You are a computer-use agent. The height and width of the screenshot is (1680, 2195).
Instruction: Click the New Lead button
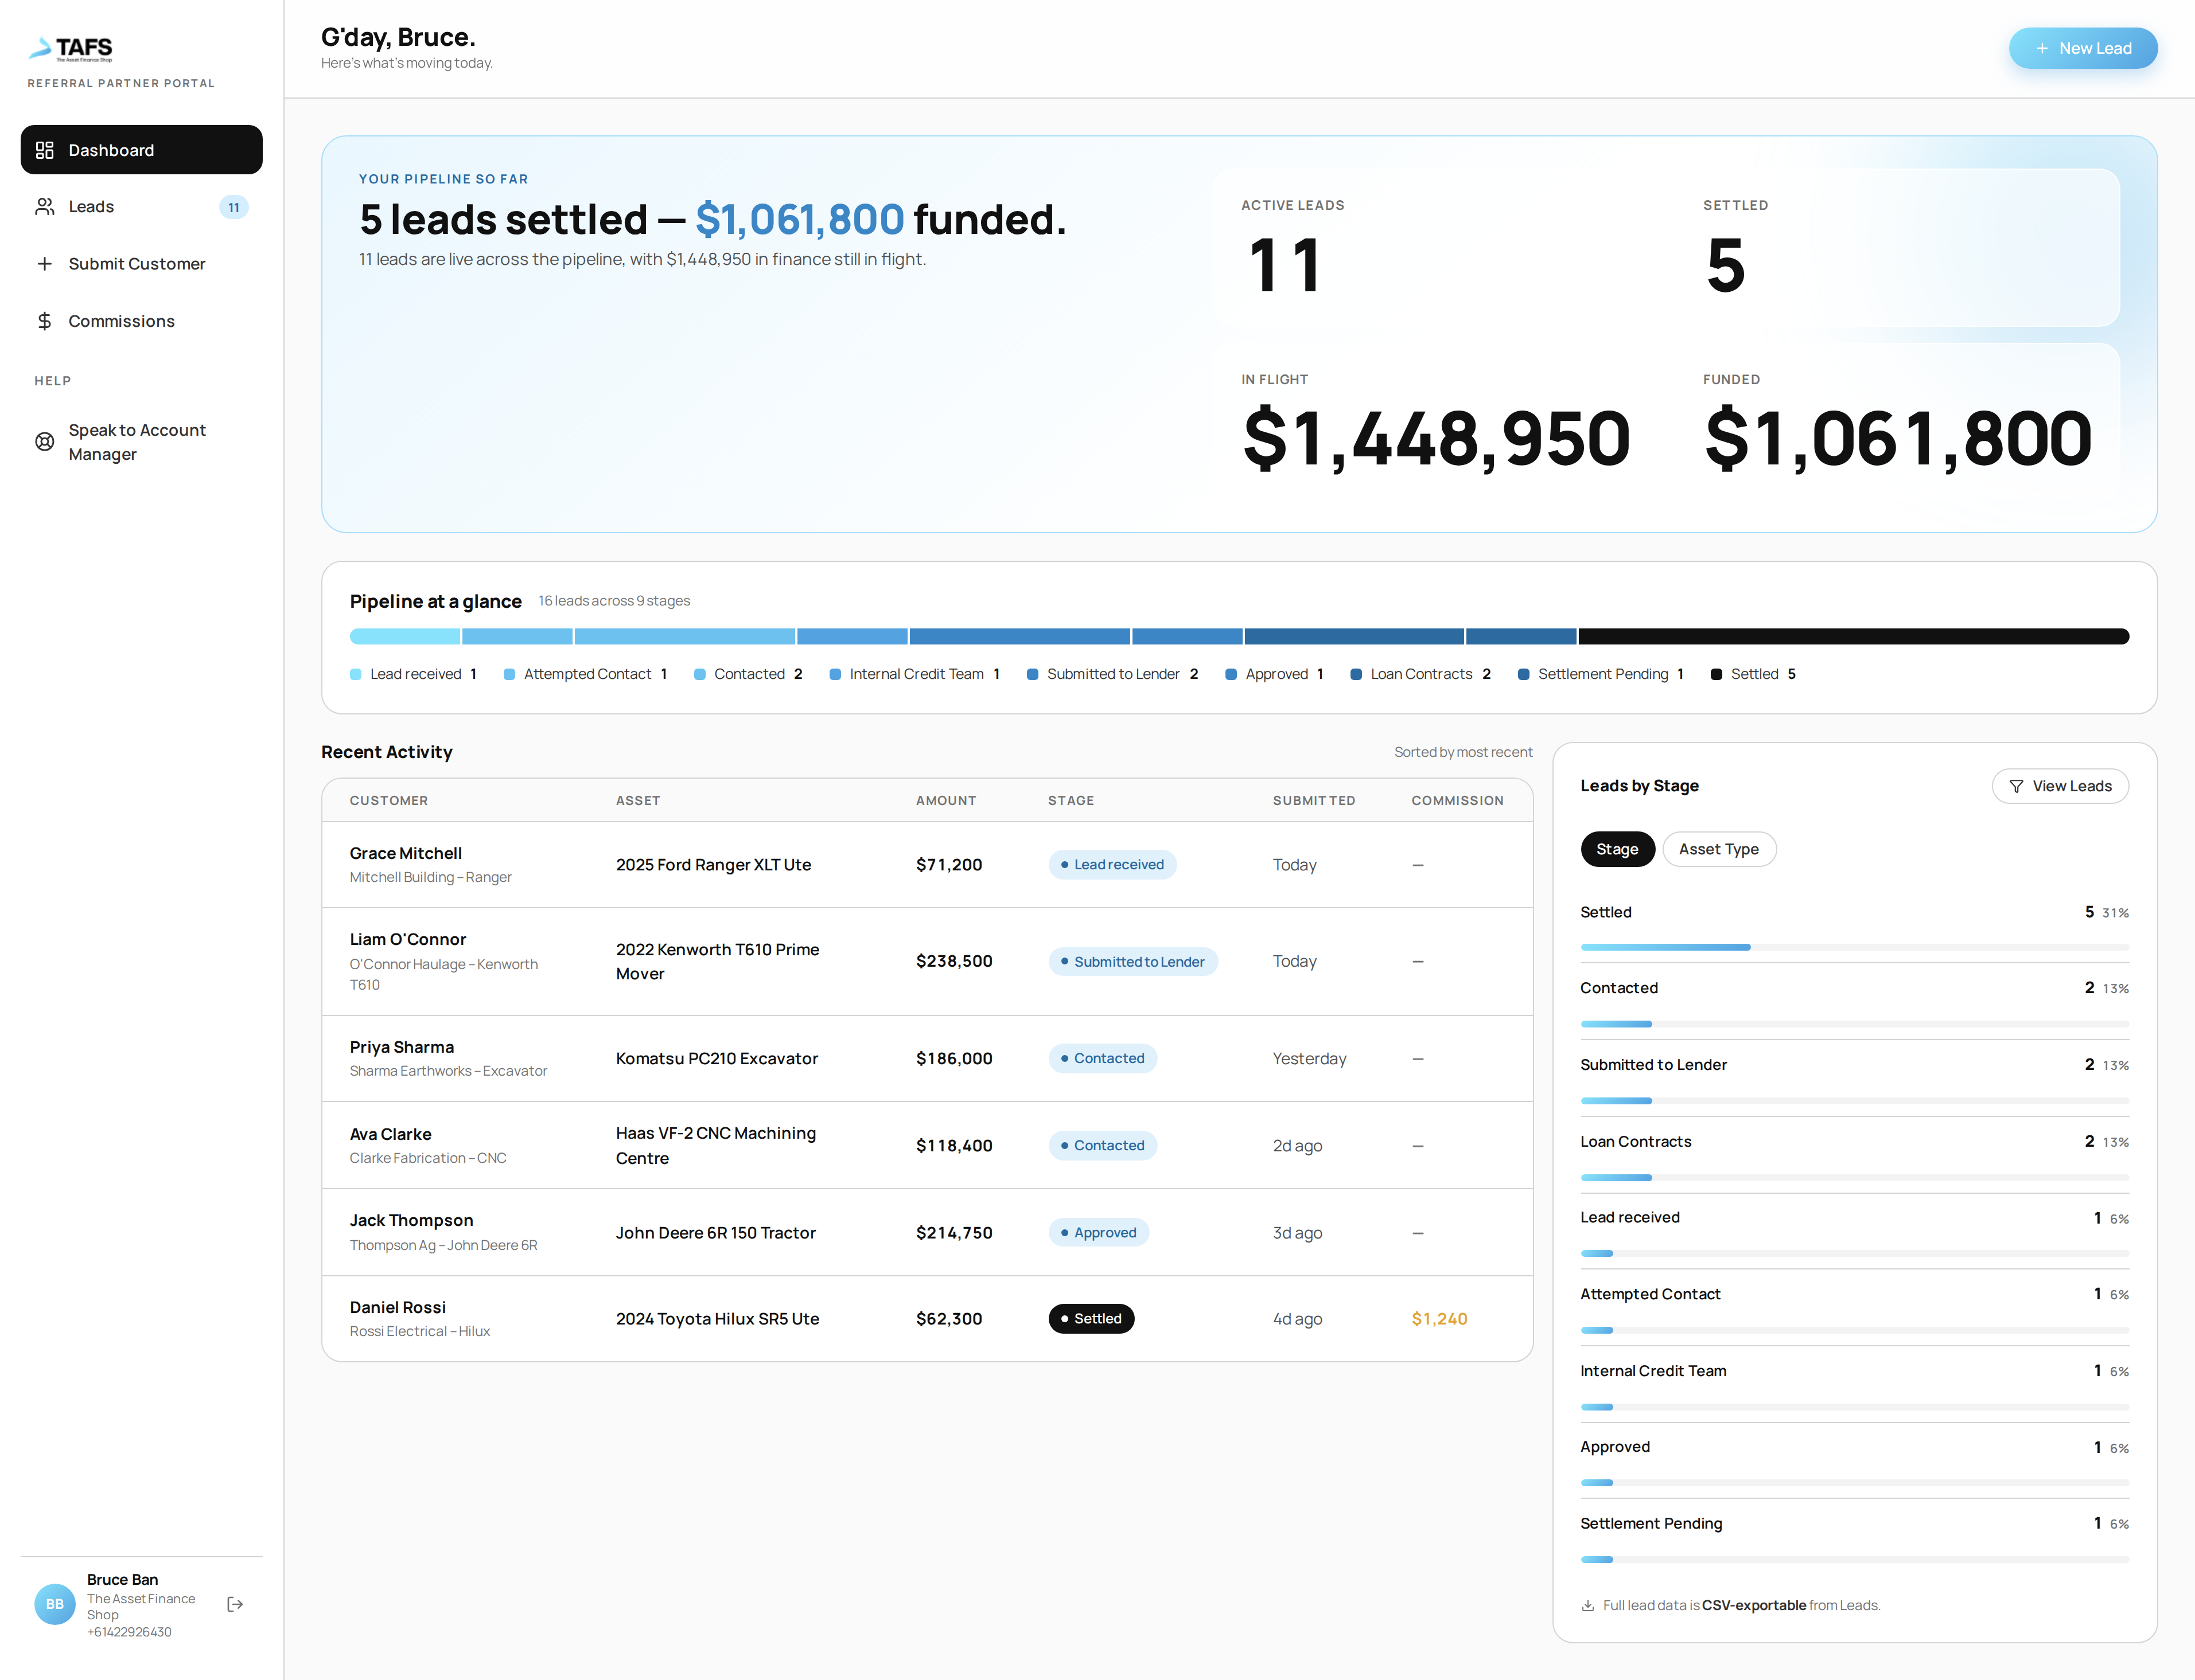(x=2083, y=48)
